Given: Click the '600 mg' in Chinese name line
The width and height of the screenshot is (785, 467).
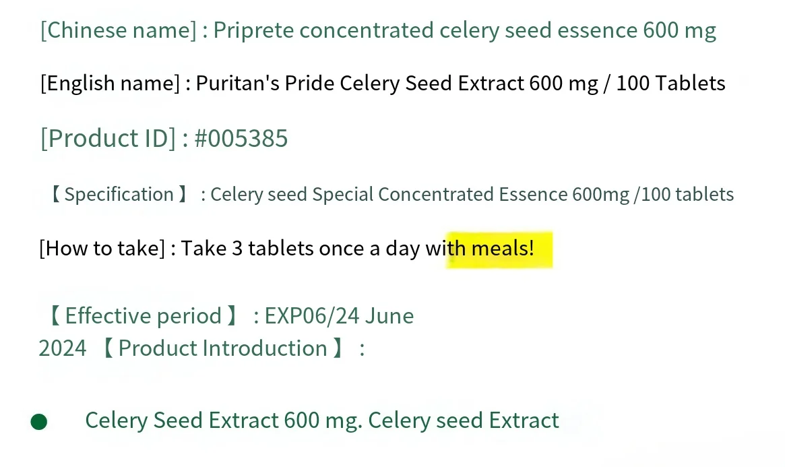Looking at the screenshot, I should (x=679, y=30).
